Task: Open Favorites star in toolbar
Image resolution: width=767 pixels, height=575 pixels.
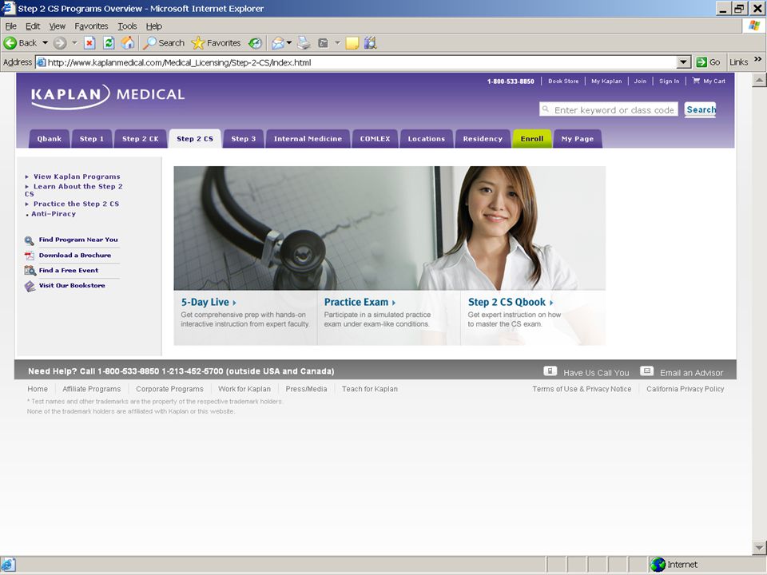Action: pos(197,43)
